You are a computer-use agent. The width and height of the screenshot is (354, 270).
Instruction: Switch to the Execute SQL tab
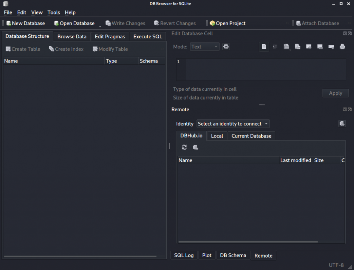(x=148, y=37)
